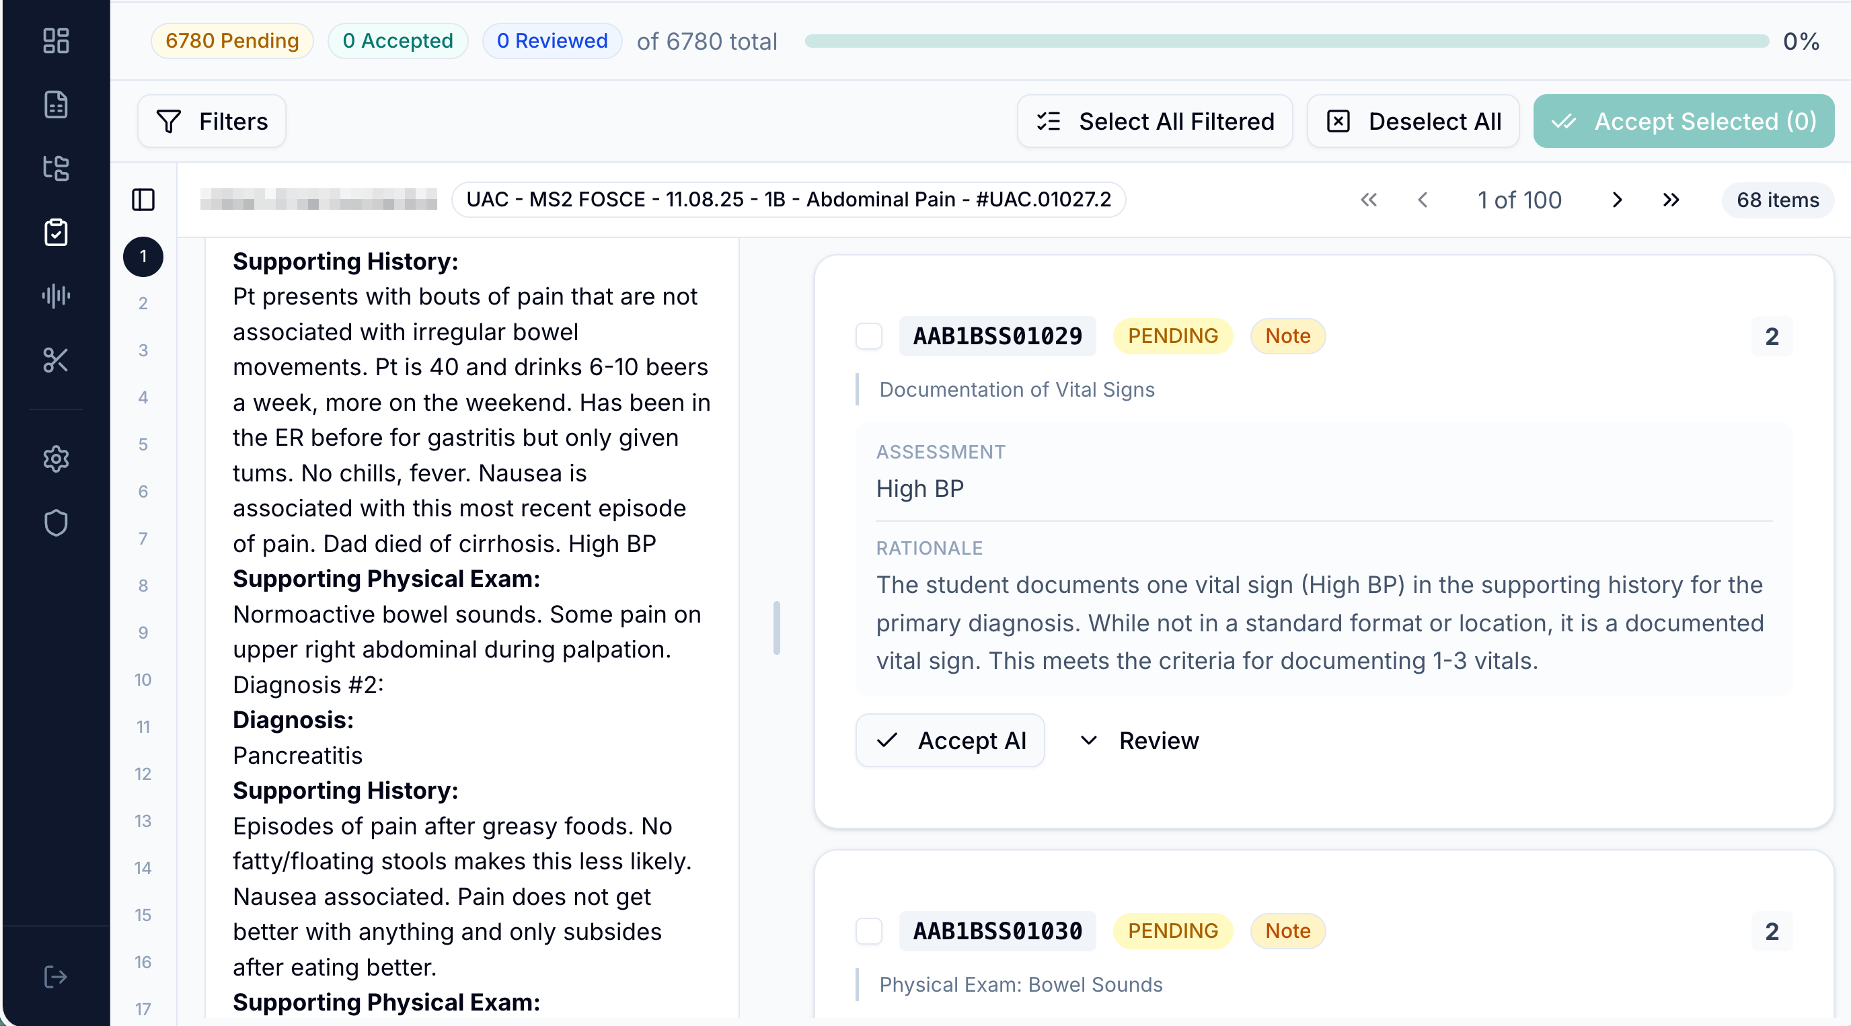Screen dimensions: 1851x1026
Task: Open the audio waveform sidebar icon
Action: [55, 295]
